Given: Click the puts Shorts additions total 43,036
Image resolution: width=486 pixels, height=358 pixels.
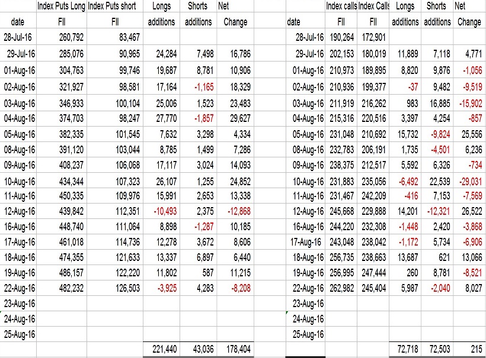Looking at the screenshot, I should coord(198,350).
